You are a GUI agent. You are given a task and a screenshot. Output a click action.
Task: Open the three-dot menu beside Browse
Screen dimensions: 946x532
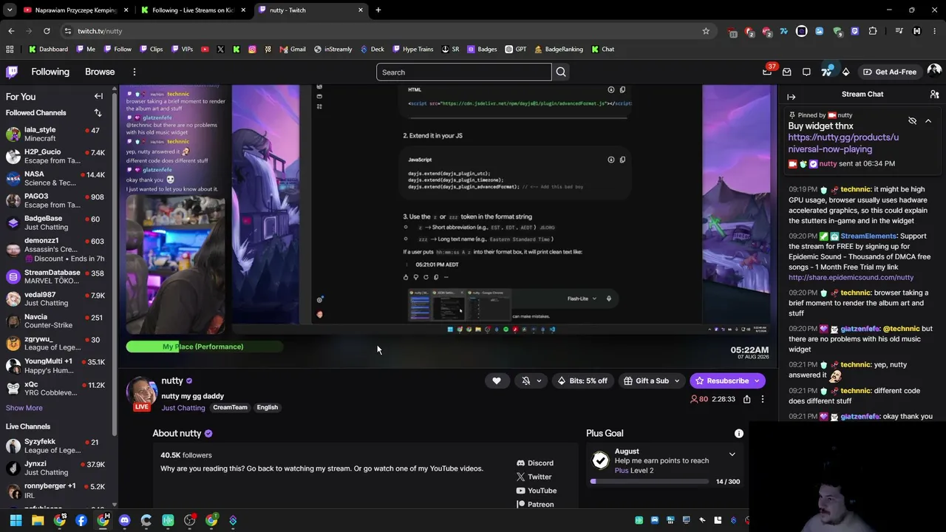click(x=135, y=72)
